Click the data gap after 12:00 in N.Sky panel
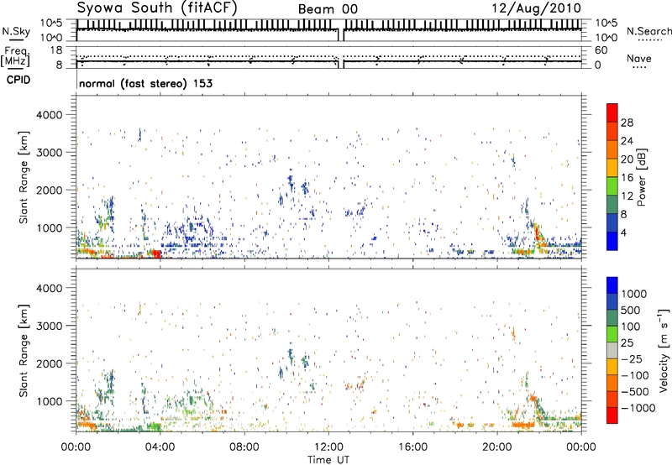The width and height of the screenshot is (672, 465). click(341, 34)
